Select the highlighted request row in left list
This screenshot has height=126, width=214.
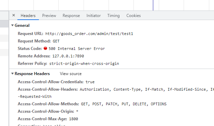[4, 24]
